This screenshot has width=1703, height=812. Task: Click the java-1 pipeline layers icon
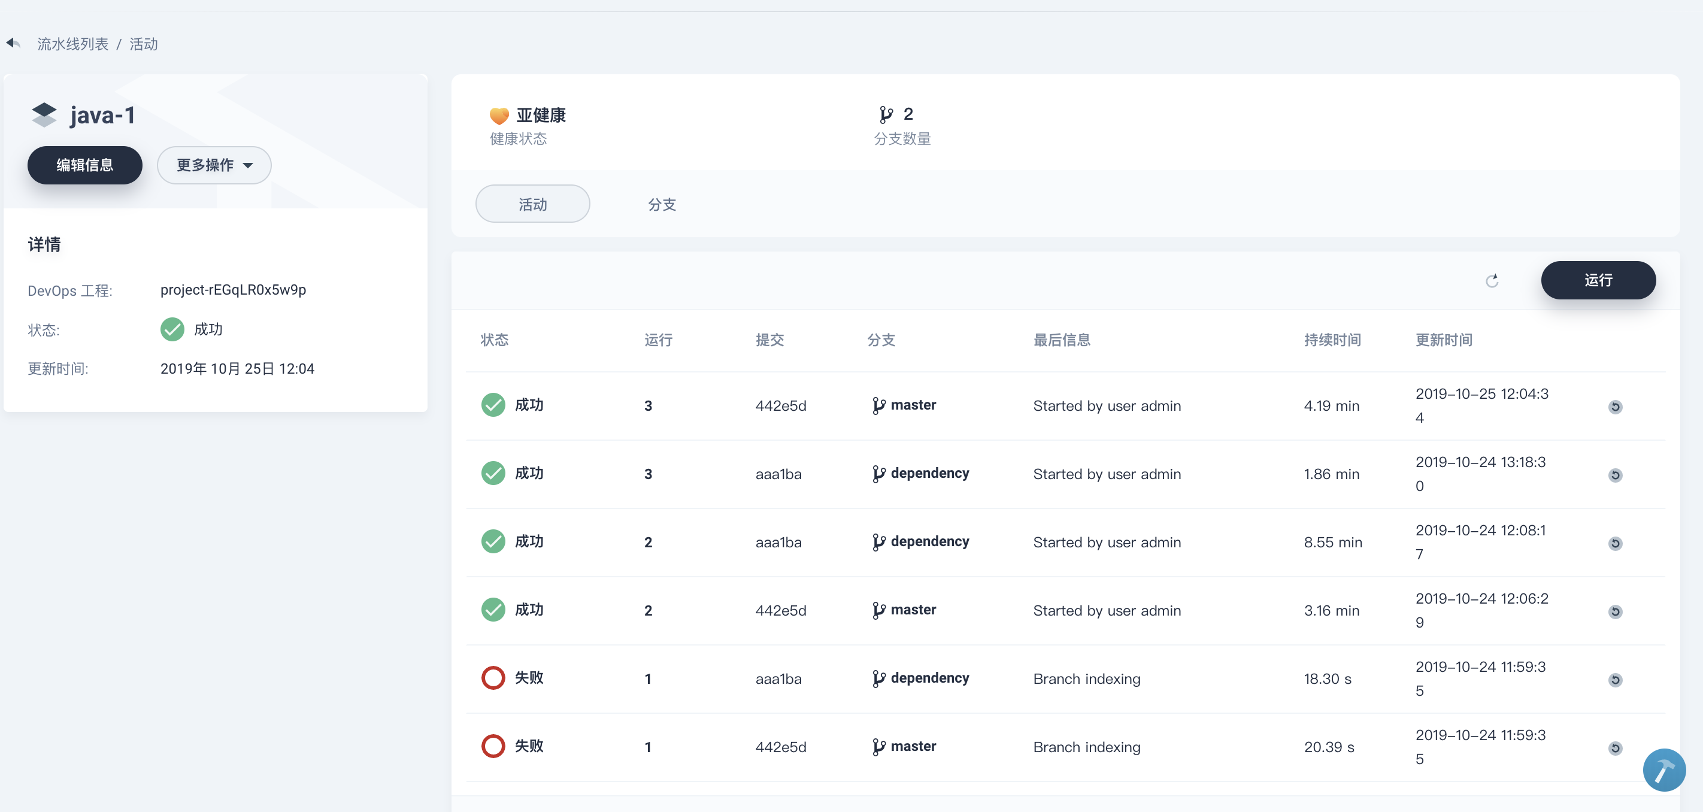click(44, 115)
